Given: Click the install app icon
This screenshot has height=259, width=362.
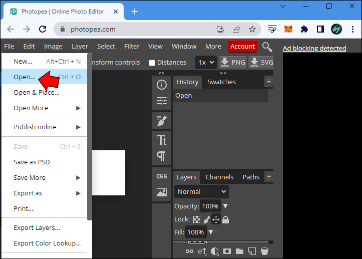Looking at the screenshot, I should coord(220,30).
